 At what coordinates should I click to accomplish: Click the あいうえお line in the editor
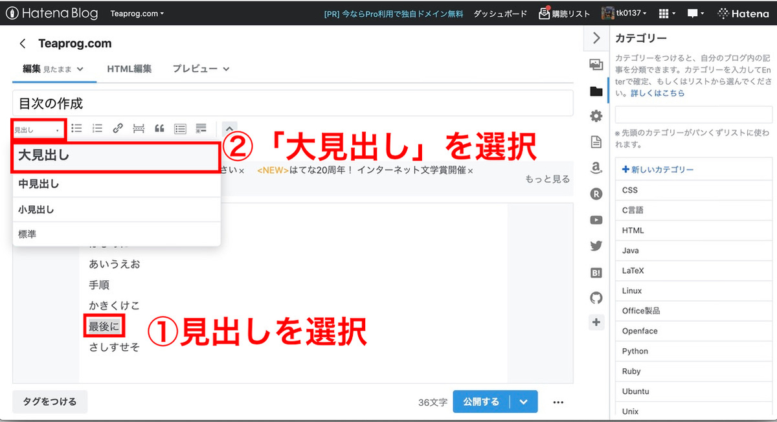115,264
